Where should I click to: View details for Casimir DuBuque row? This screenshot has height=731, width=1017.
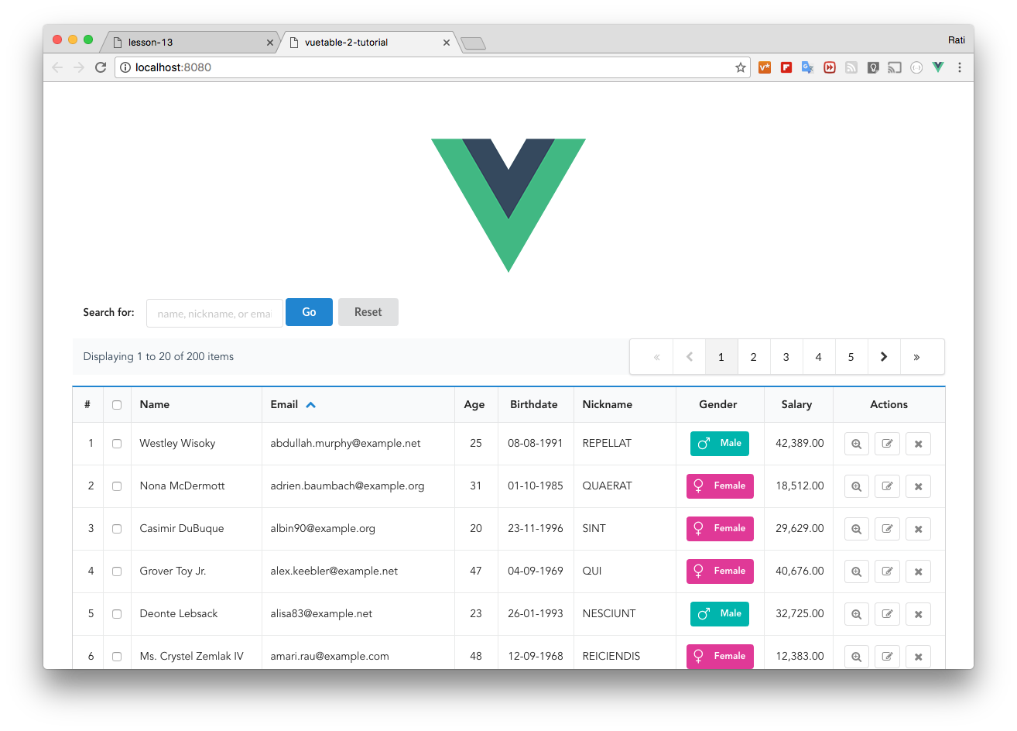(856, 529)
